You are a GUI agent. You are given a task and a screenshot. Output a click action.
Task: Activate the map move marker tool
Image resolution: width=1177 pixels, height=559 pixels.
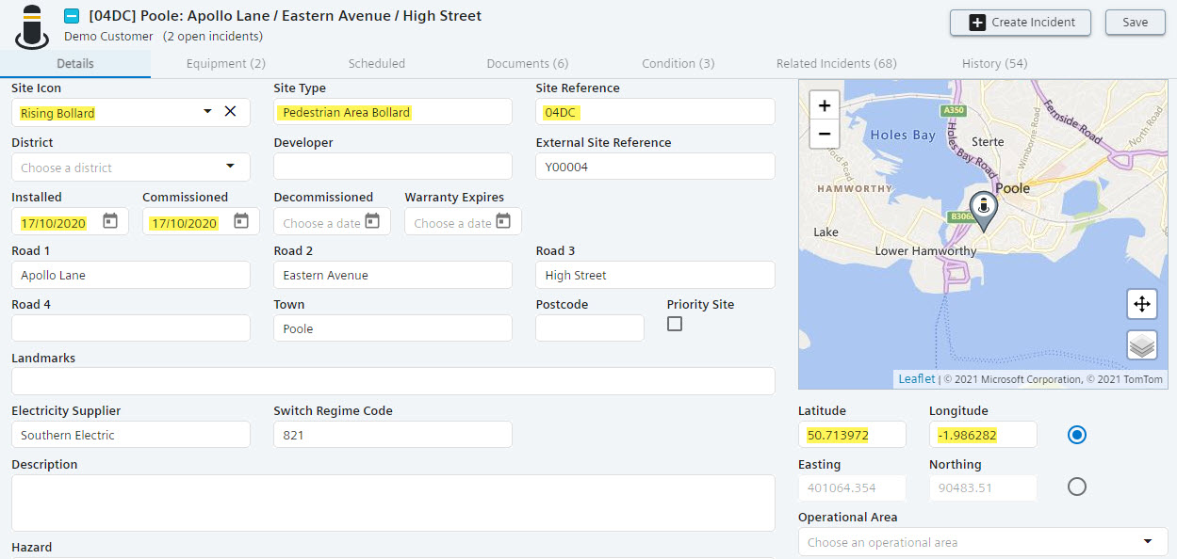pos(1141,304)
